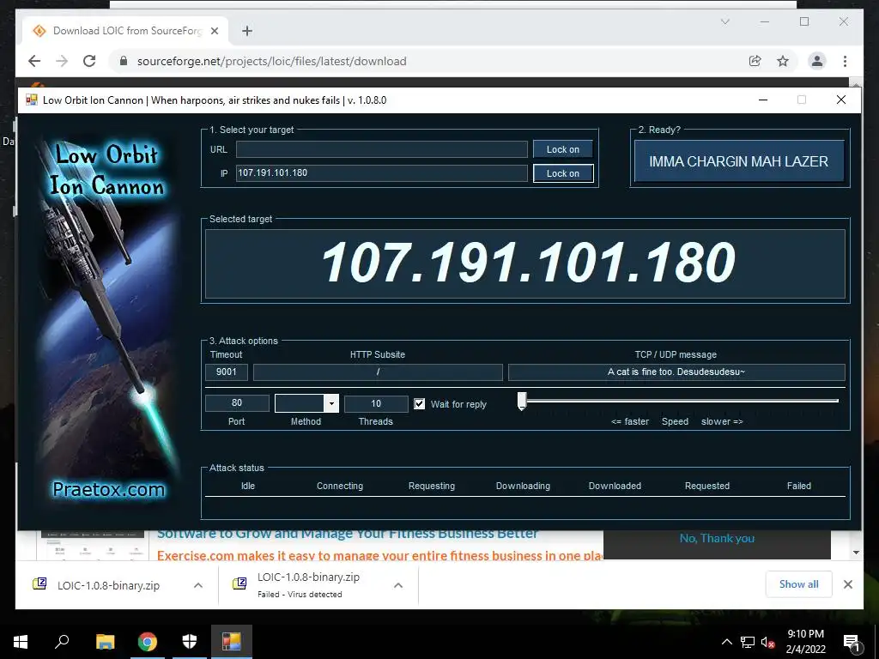
Task: Click the Chrome forward arrow
Action: (62, 61)
